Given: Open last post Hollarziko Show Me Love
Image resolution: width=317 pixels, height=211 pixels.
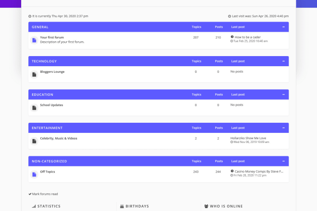Looking at the screenshot, I should click(248, 138).
